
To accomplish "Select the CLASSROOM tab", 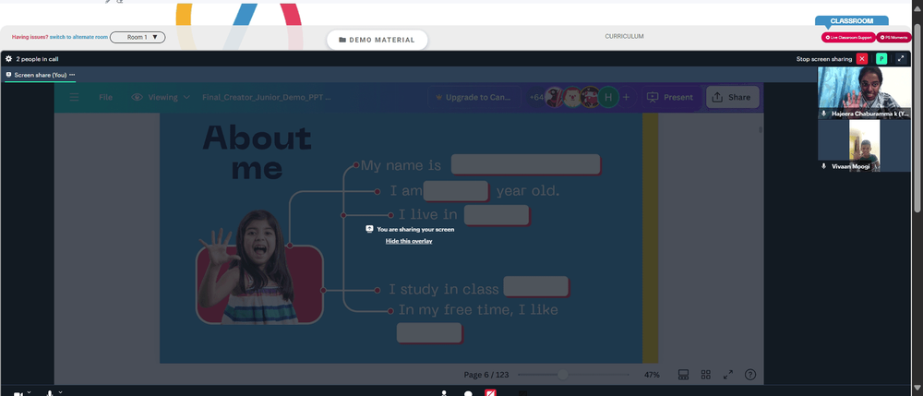I will pos(851,20).
